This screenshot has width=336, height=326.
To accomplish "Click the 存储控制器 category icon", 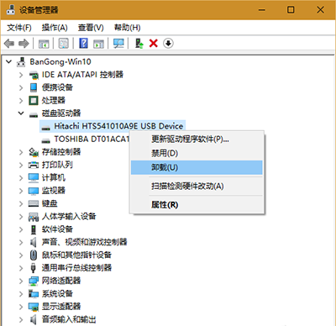I will click(x=34, y=152).
